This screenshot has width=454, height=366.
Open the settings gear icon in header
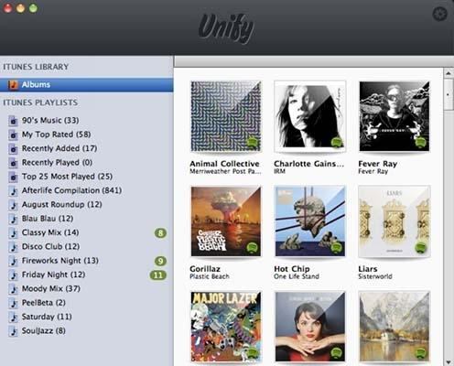click(439, 14)
